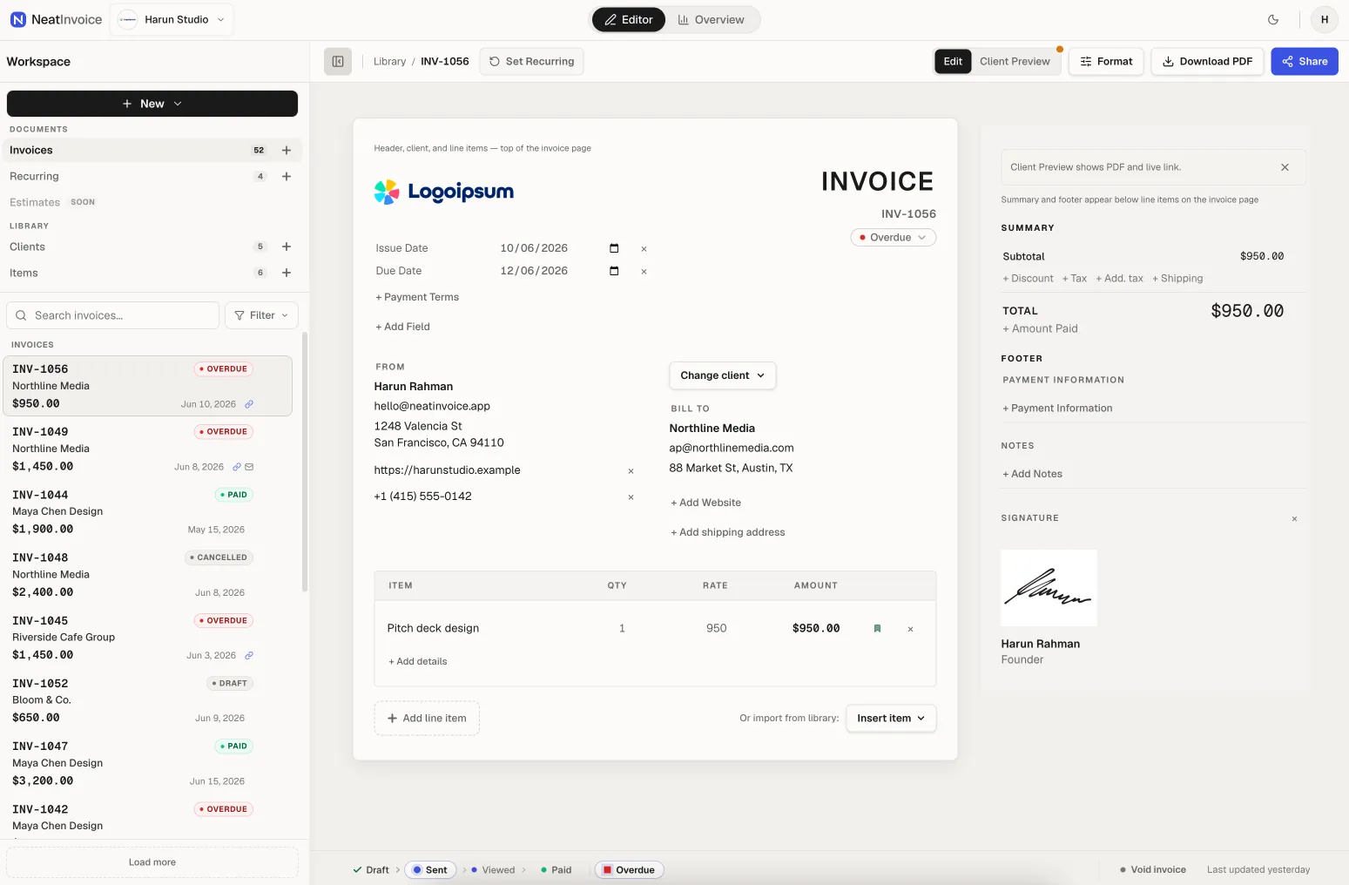1349x885 pixels.
Task: Click the blue Share button
Action: coord(1305,61)
